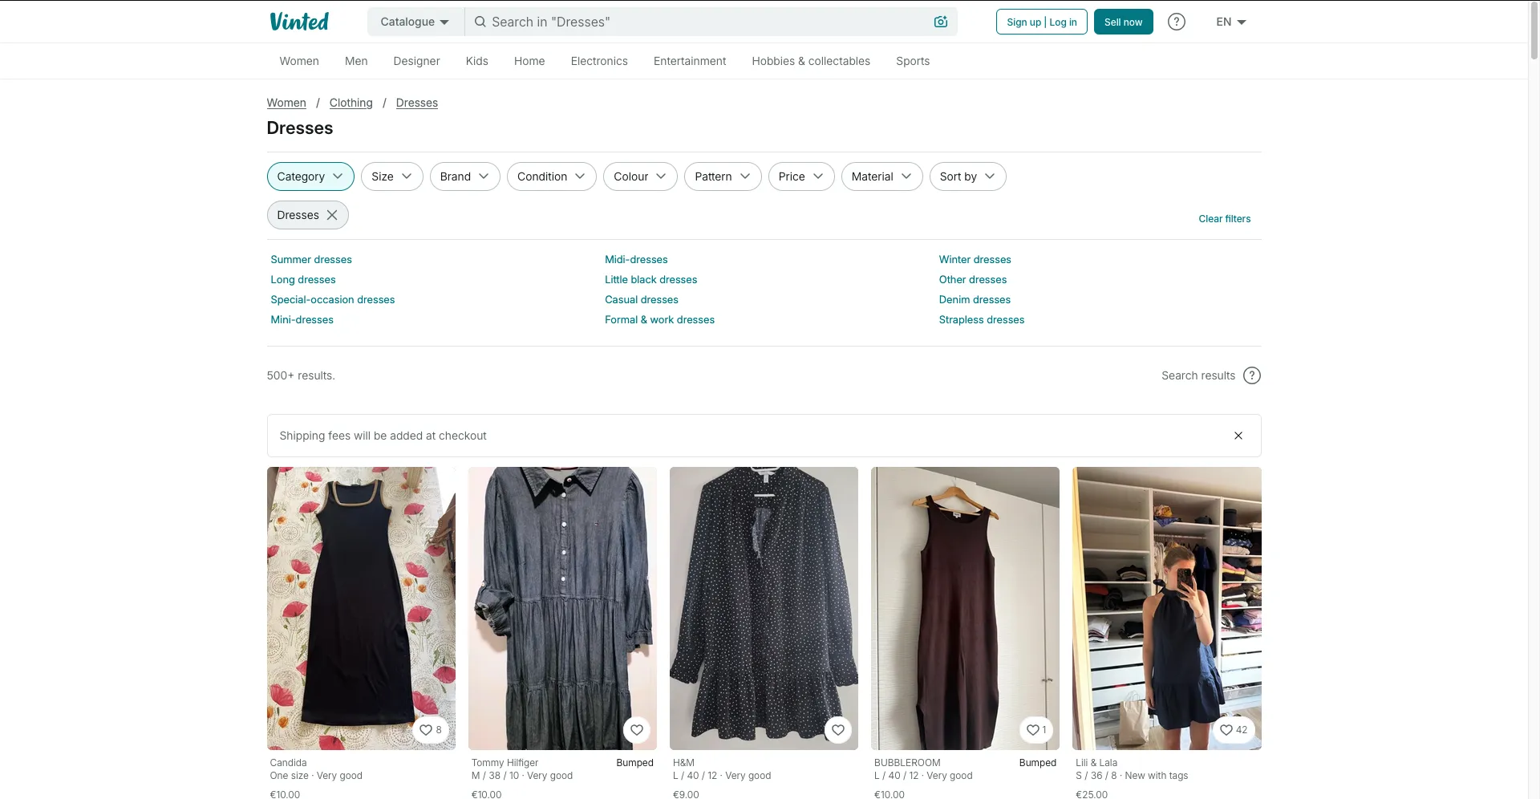Click Sign up | Log in button

pos(1042,22)
